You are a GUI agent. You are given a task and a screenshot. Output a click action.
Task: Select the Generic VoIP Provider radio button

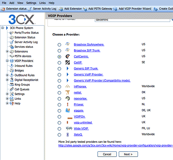[59, 75]
